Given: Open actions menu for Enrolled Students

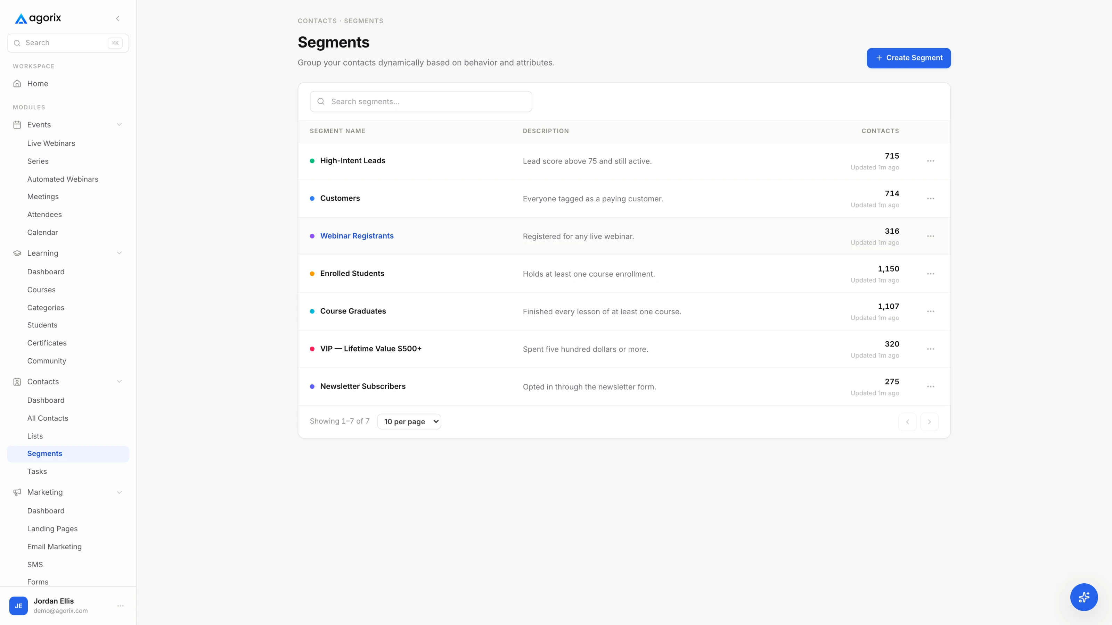Looking at the screenshot, I should pos(930,274).
